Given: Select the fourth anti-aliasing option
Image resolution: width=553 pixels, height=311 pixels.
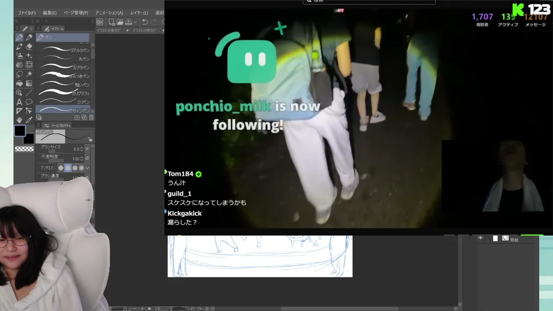Looking at the screenshot, I should 81,168.
